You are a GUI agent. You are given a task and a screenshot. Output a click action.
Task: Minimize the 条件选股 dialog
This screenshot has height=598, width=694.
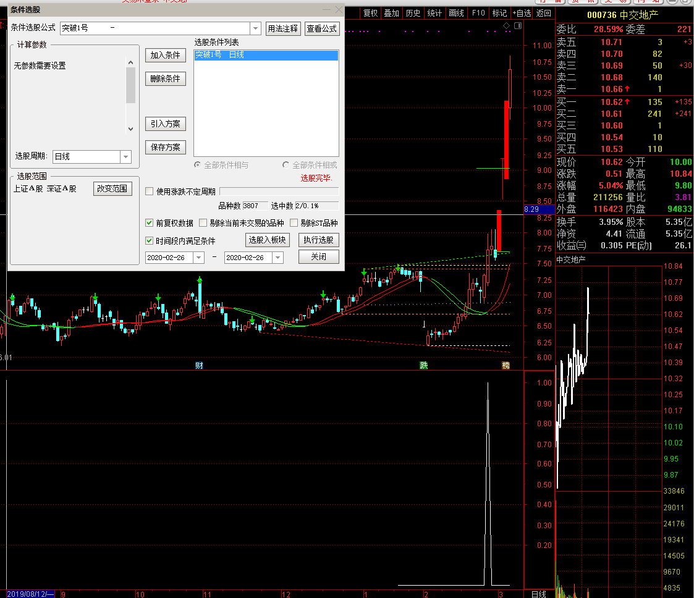pyautogui.click(x=327, y=9)
